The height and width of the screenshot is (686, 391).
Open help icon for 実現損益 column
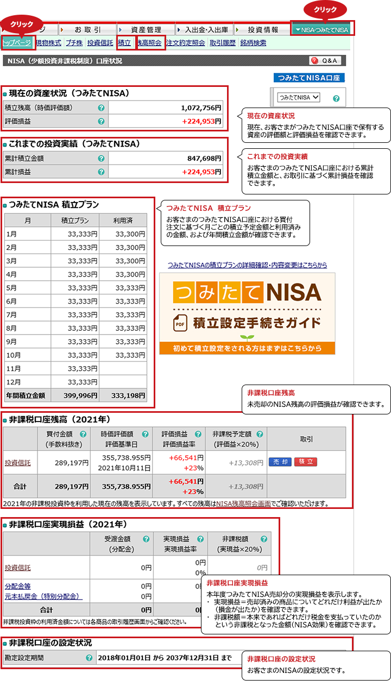point(200,539)
